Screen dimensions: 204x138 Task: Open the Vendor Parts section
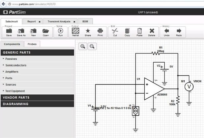16,98
